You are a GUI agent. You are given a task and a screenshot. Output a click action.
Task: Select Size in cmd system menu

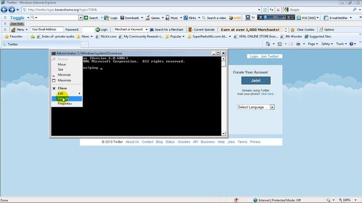(x=67, y=69)
